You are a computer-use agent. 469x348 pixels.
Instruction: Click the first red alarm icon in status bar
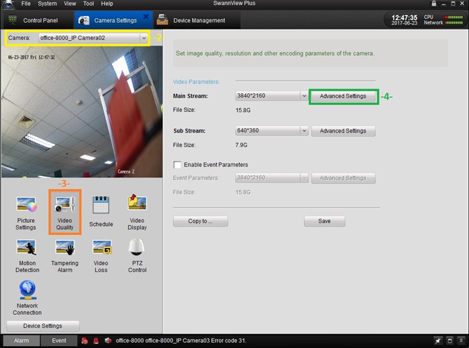[84, 340]
